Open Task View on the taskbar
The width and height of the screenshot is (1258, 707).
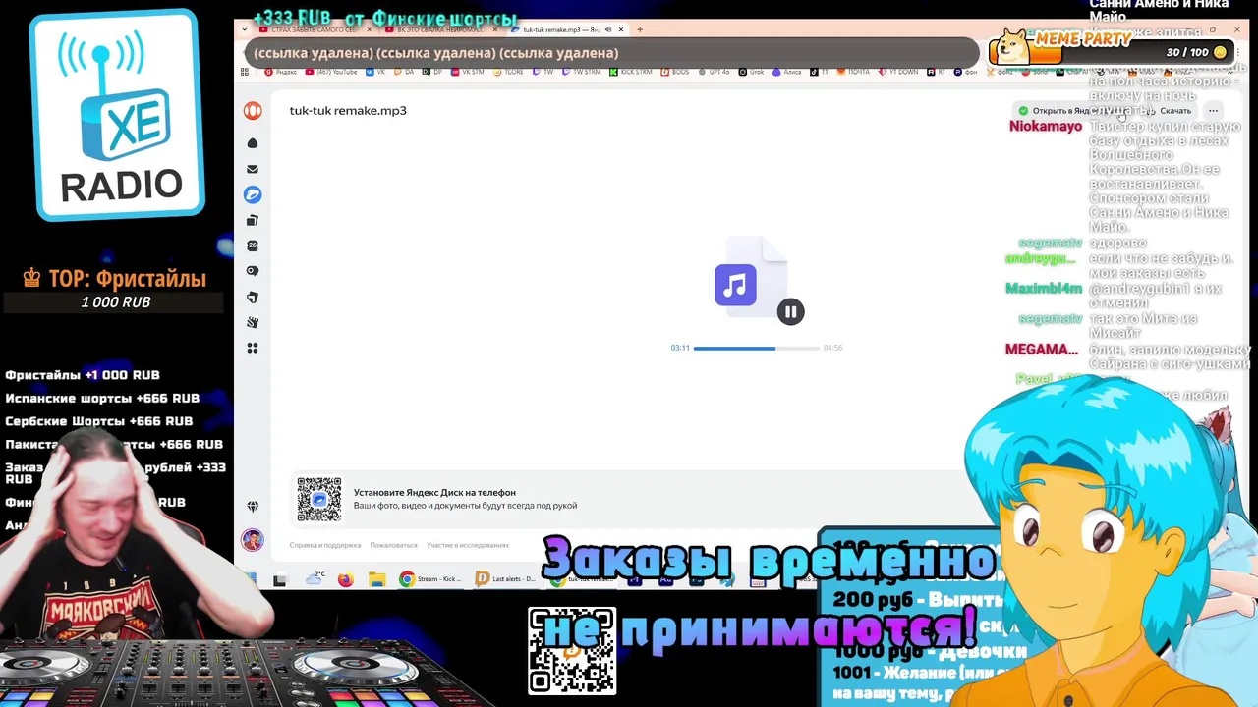pyautogui.click(x=280, y=580)
